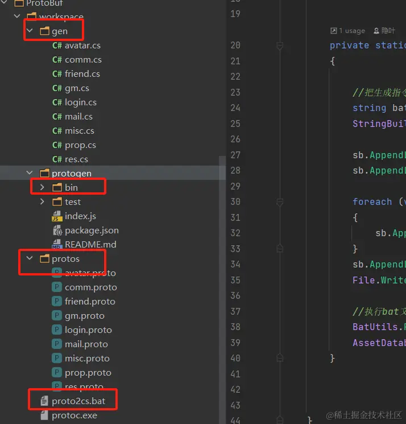This screenshot has height=424, width=406.
Task: Click the proto icon of login.proto
Action: point(57,330)
